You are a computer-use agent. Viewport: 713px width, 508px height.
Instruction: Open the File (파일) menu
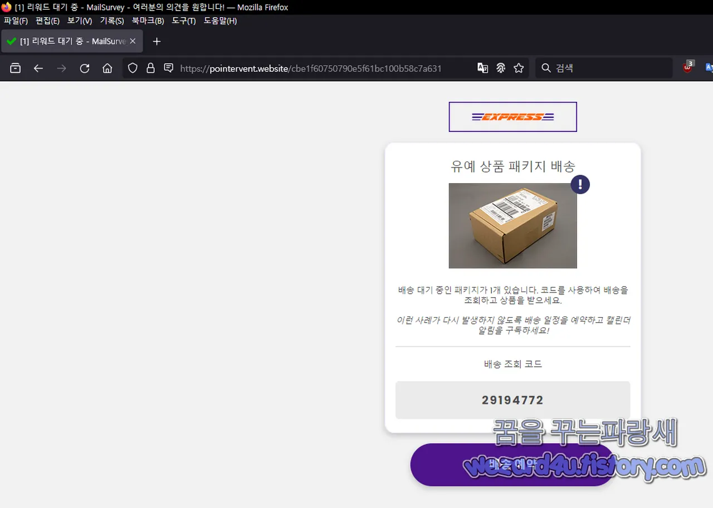[x=16, y=21]
